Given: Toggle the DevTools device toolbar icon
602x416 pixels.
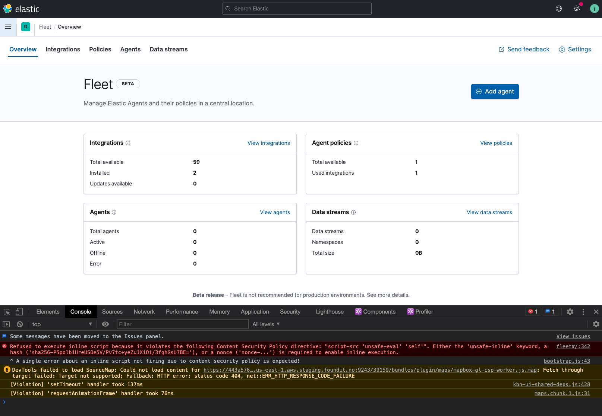Looking at the screenshot, I should (19, 312).
